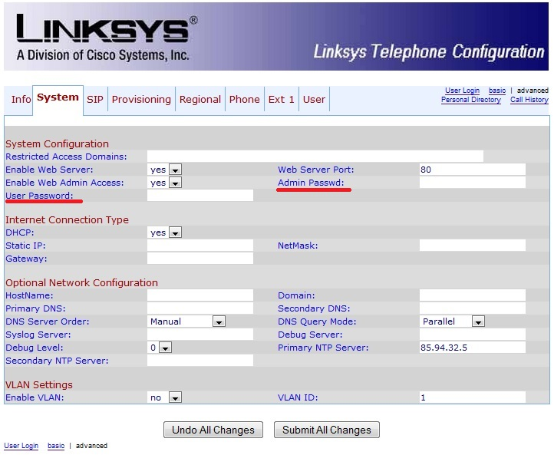This screenshot has width=554, height=455.
Task: Go to the Regional tab
Action: [200, 99]
